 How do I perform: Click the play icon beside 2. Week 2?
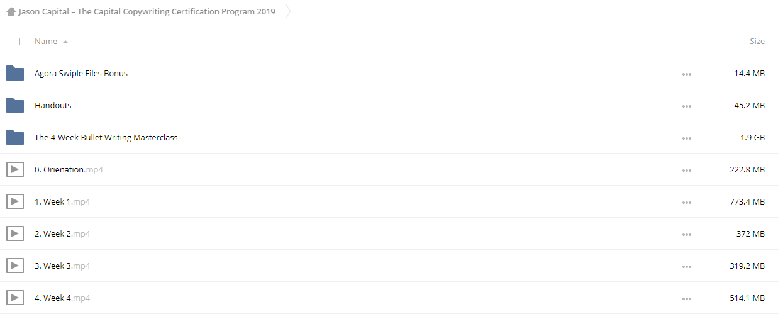[15, 233]
